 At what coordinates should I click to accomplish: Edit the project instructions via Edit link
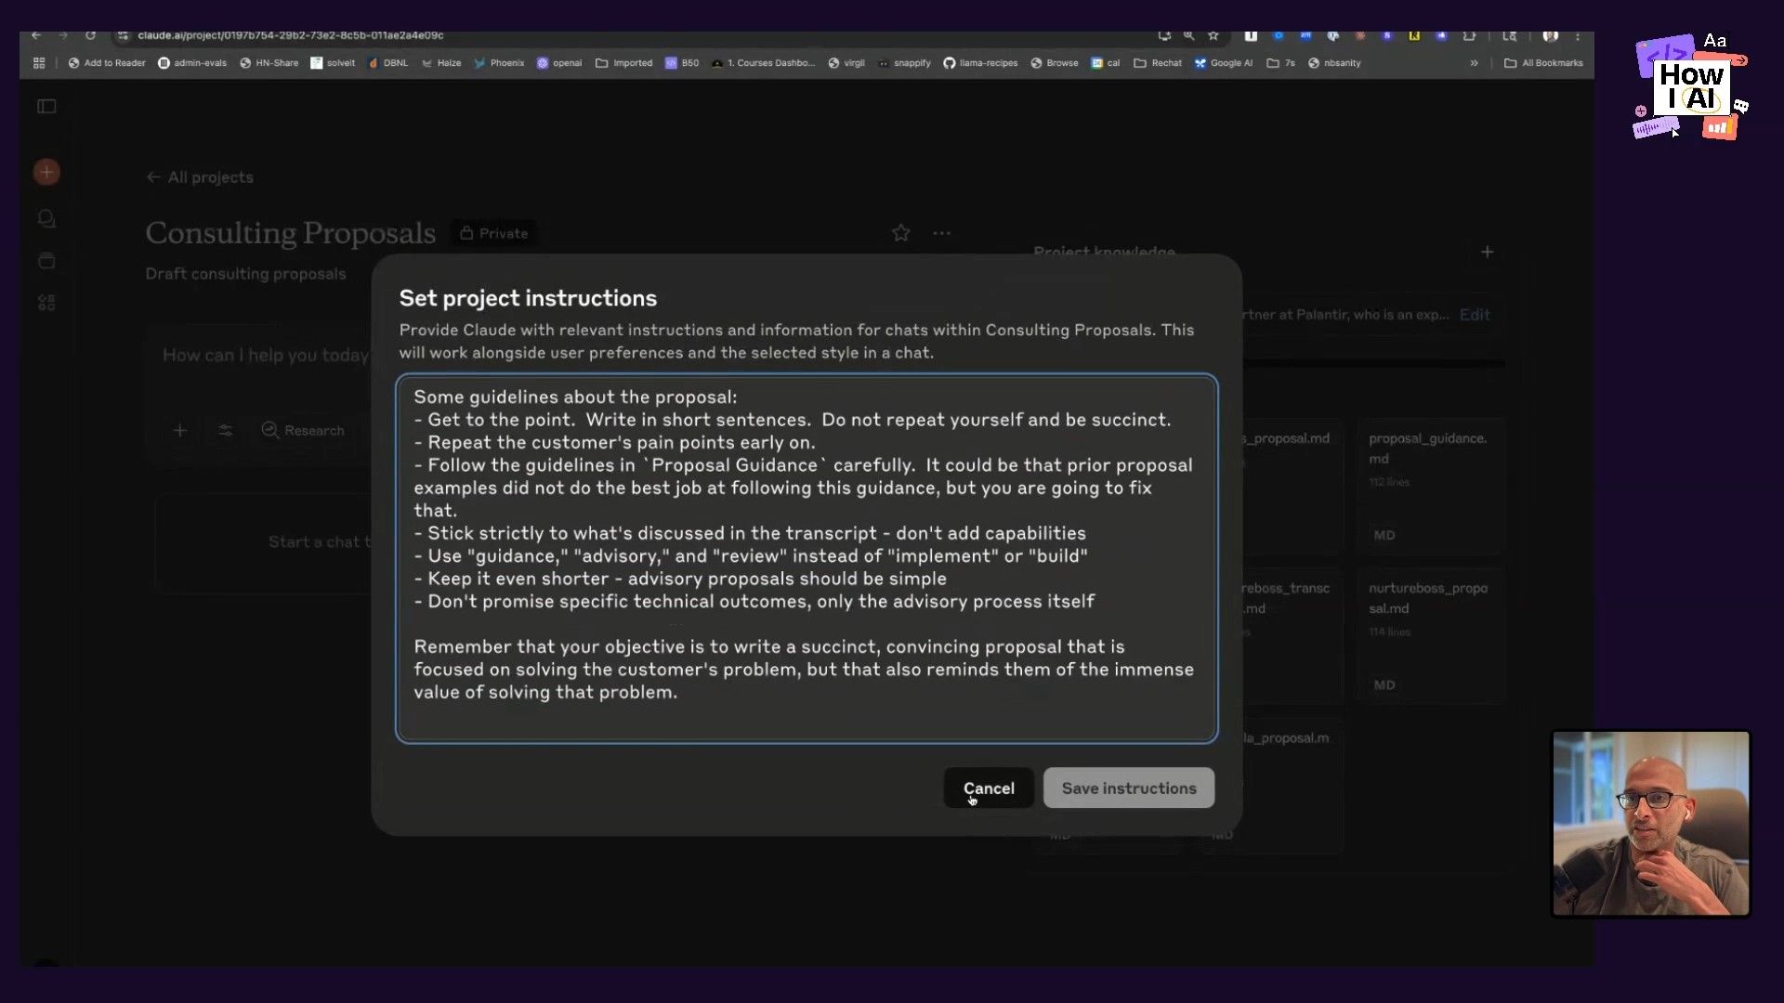(x=1474, y=315)
